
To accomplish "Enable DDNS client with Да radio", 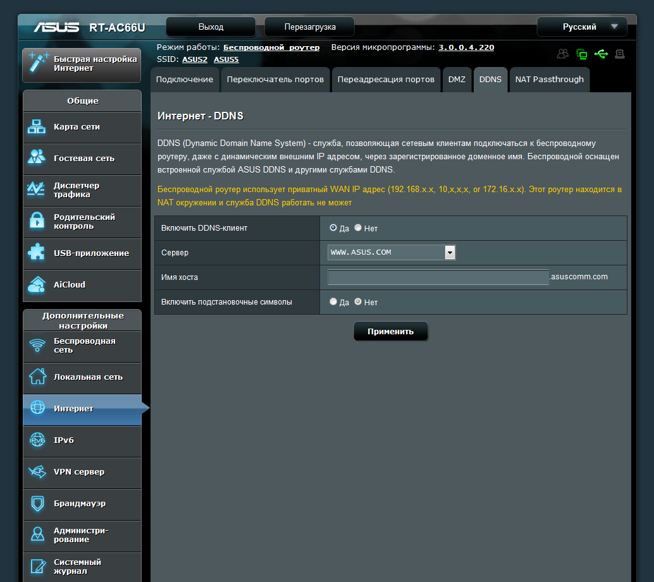I will coord(333,227).
